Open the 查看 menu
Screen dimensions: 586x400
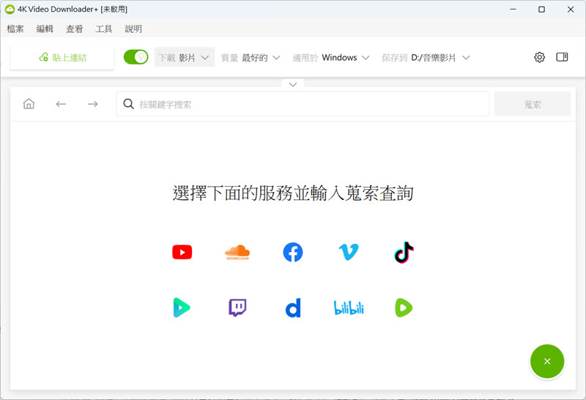pyautogui.click(x=75, y=29)
